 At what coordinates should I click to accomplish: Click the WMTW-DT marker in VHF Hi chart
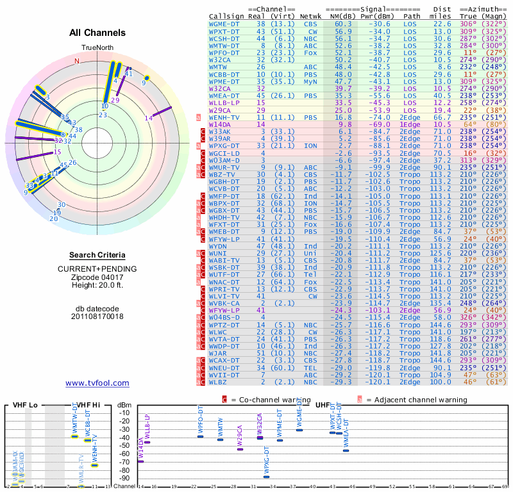pyautogui.click(x=75, y=436)
